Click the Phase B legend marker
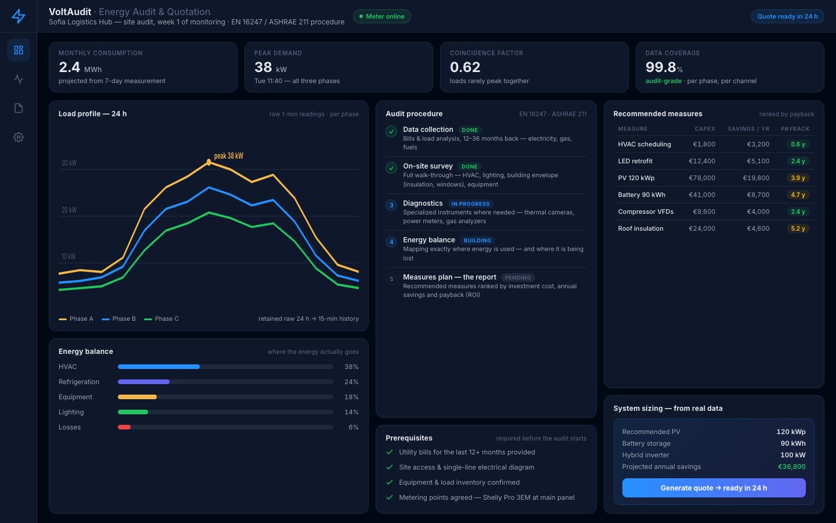Image resolution: width=836 pixels, height=523 pixels. tap(106, 319)
